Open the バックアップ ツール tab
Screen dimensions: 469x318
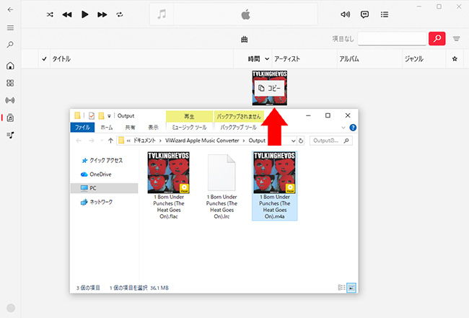point(238,128)
